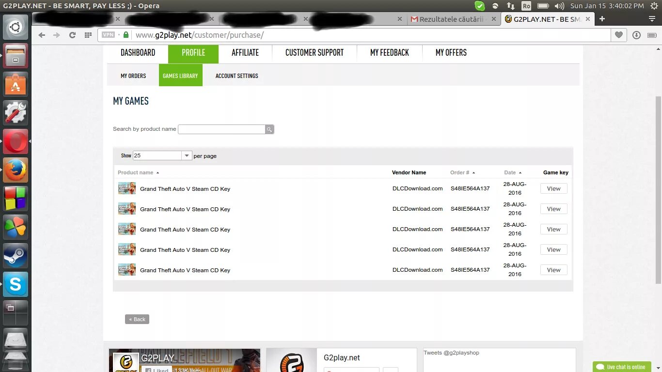Viewport: 662px width, 372px height.
Task: Go to the AFFILIATE tab
Action: (245, 53)
